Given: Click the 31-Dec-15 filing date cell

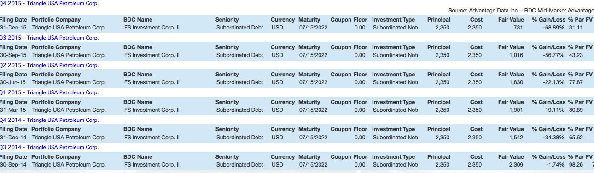Looking at the screenshot, I should (x=13, y=28).
